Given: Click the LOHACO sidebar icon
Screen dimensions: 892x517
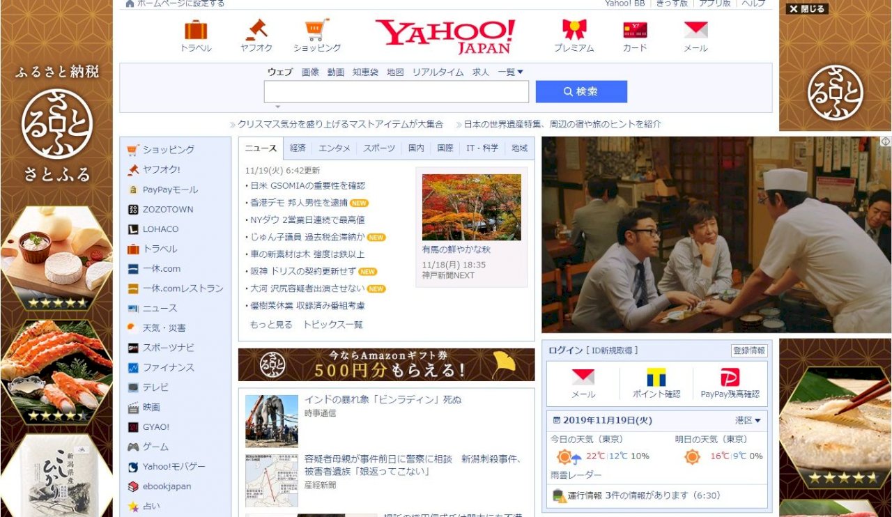Looking at the screenshot, I should point(133,229).
